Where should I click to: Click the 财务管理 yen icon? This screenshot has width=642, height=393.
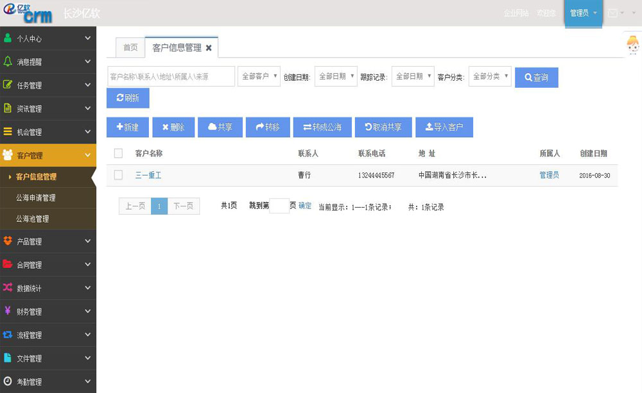(x=8, y=311)
